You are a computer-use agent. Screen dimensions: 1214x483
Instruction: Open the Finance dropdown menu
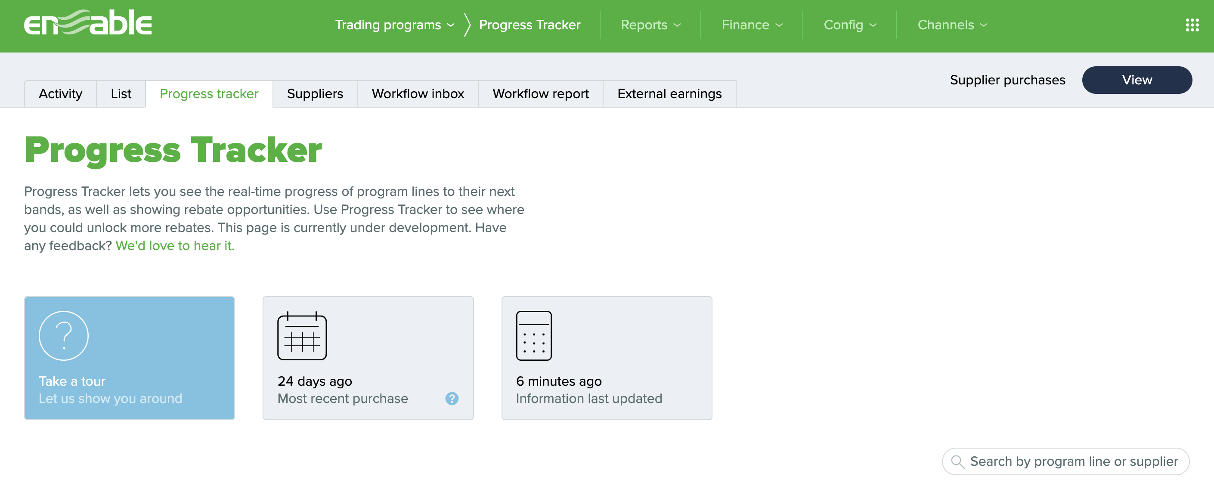(752, 25)
